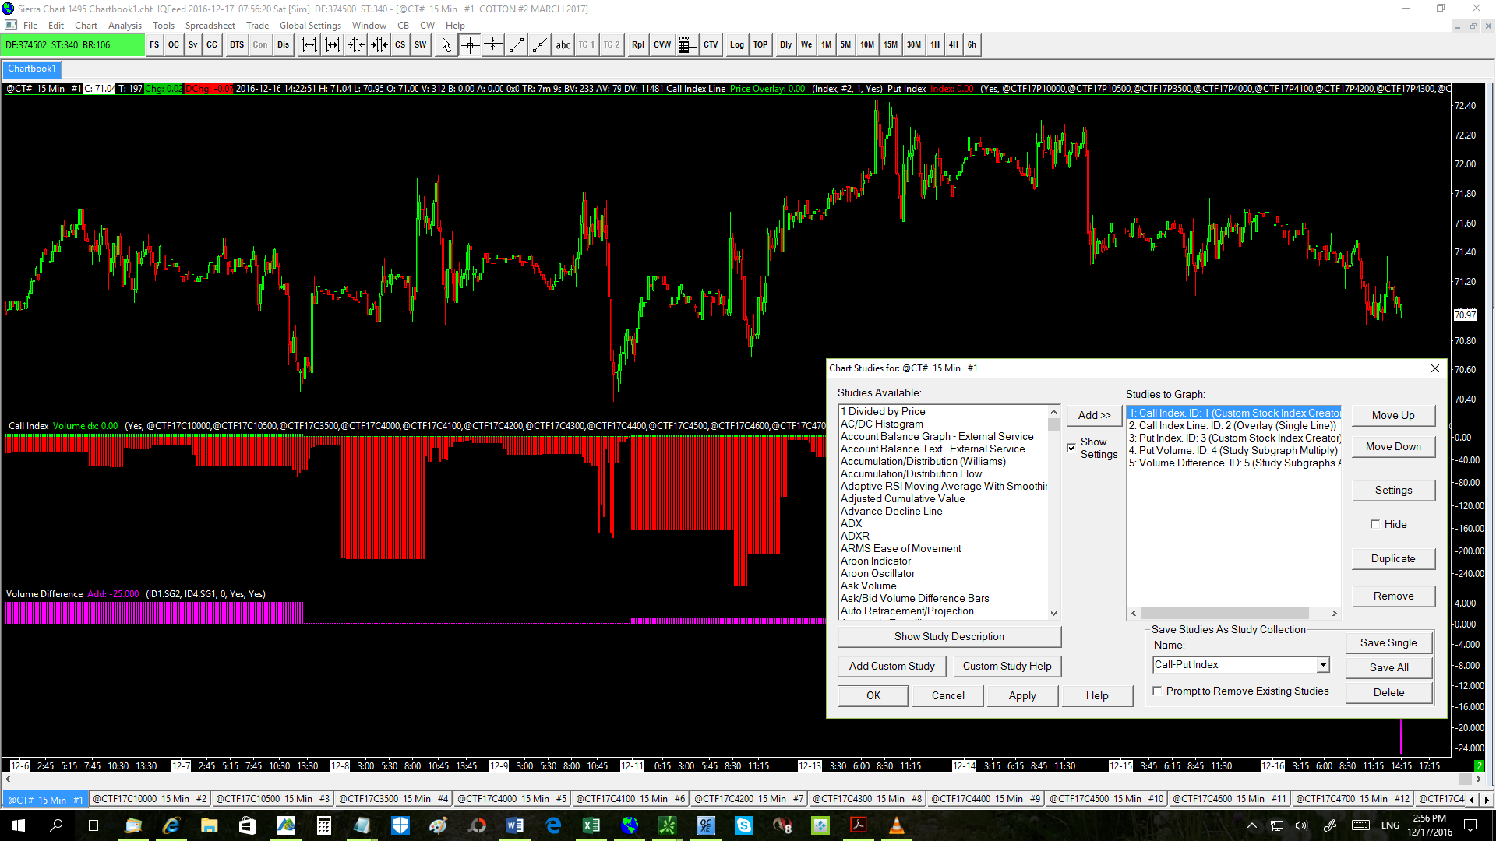The height and width of the screenshot is (841, 1496).
Task: Expand the Call-Put Index name dropdown
Action: (1323, 665)
